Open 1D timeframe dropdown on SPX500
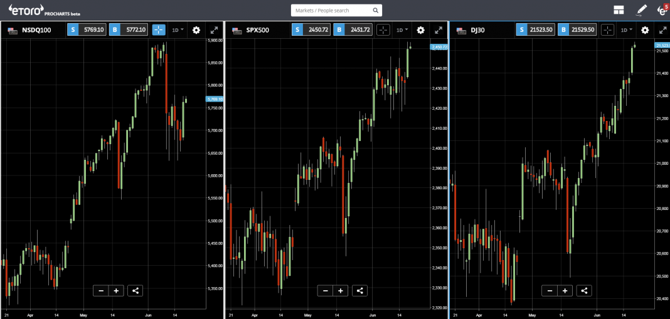 pos(402,30)
